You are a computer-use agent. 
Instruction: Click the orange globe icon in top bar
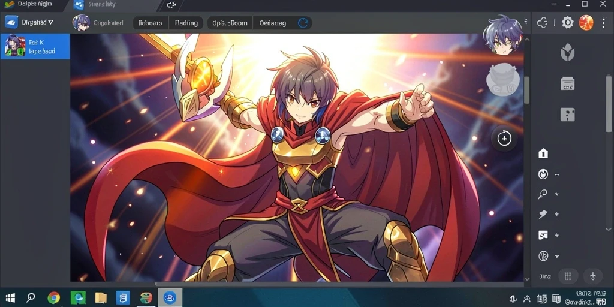[586, 23]
